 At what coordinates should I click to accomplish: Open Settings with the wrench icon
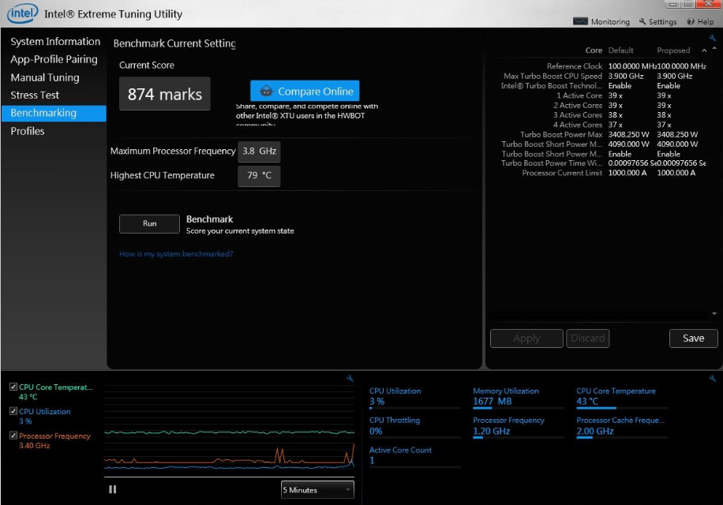[658, 22]
